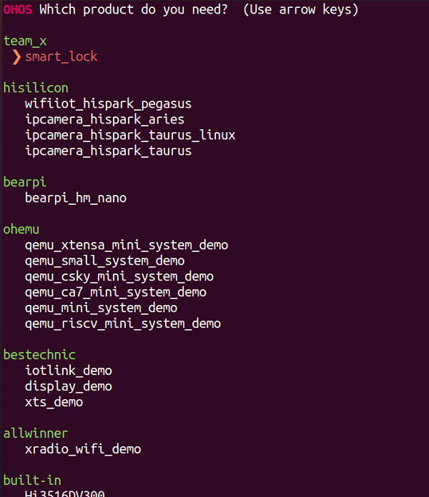
Task: Select the qemu_mini_system_demo option
Action: pos(102,308)
